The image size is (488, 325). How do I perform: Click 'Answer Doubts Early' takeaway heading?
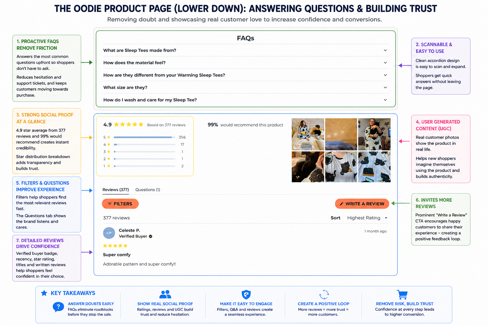tap(91, 304)
